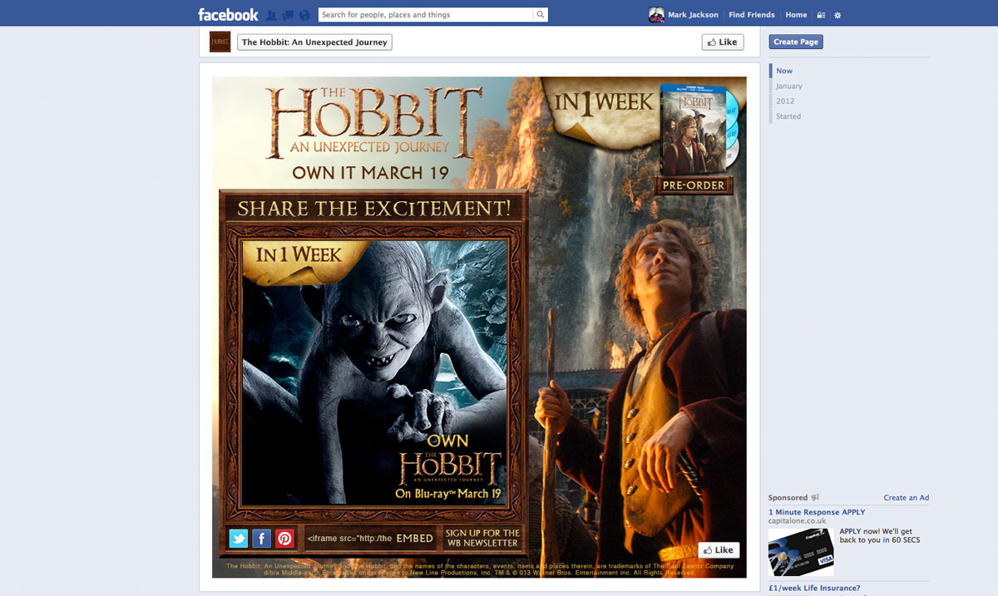Click the Hobbit page thumbnail icon
This screenshot has width=998, height=596.
click(x=220, y=42)
